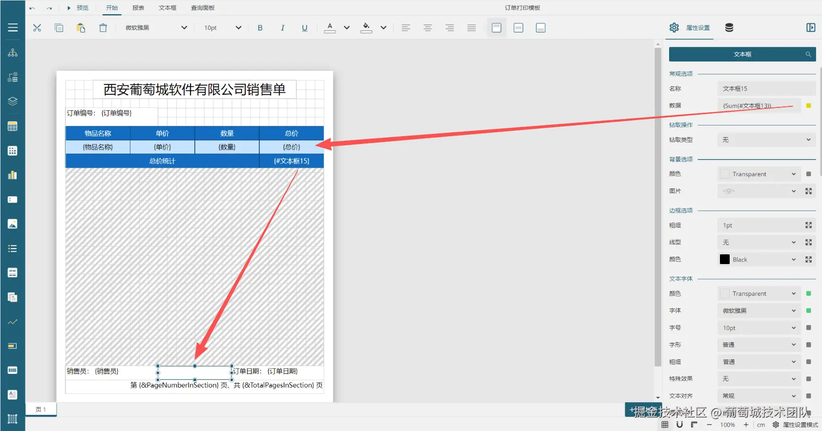Toggle the properties panel collapse icon
The image size is (822, 431).
(811, 28)
